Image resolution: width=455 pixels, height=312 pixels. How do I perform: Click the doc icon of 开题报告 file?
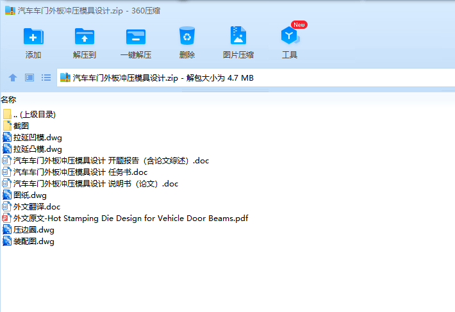point(6,161)
